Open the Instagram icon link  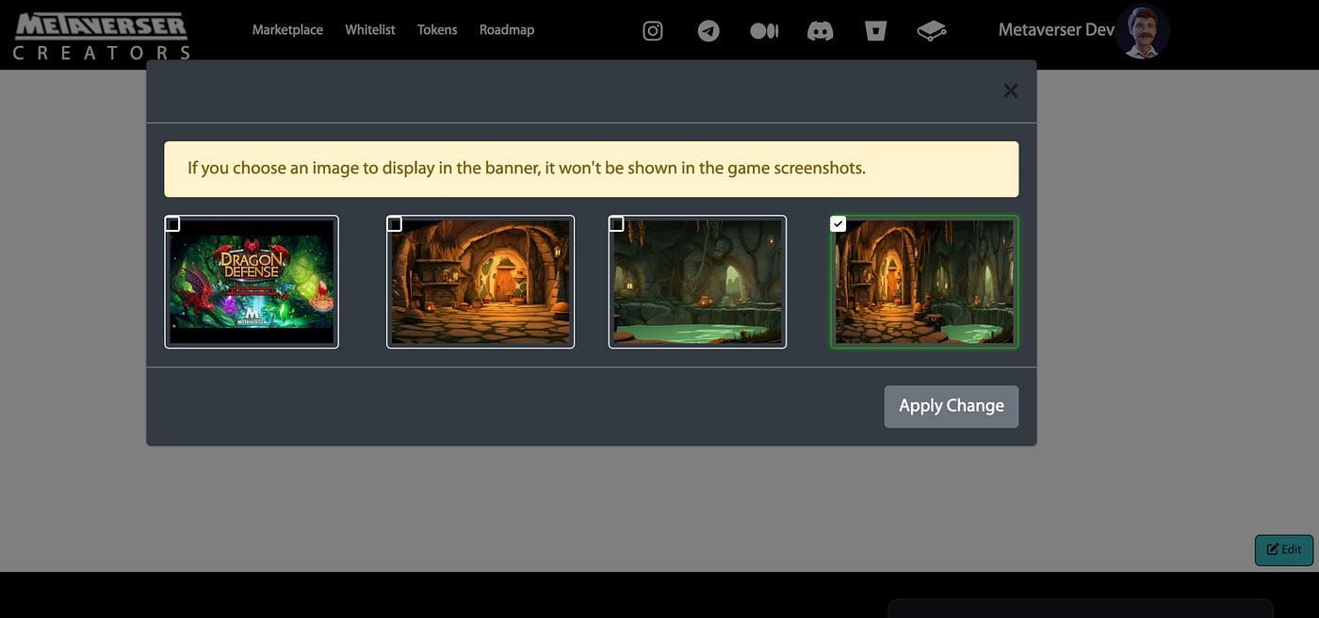pyautogui.click(x=653, y=31)
